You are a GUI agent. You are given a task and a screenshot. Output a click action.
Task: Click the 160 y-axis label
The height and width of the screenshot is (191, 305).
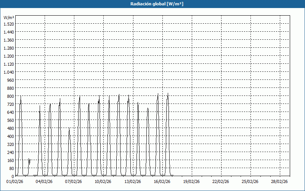click(10, 160)
